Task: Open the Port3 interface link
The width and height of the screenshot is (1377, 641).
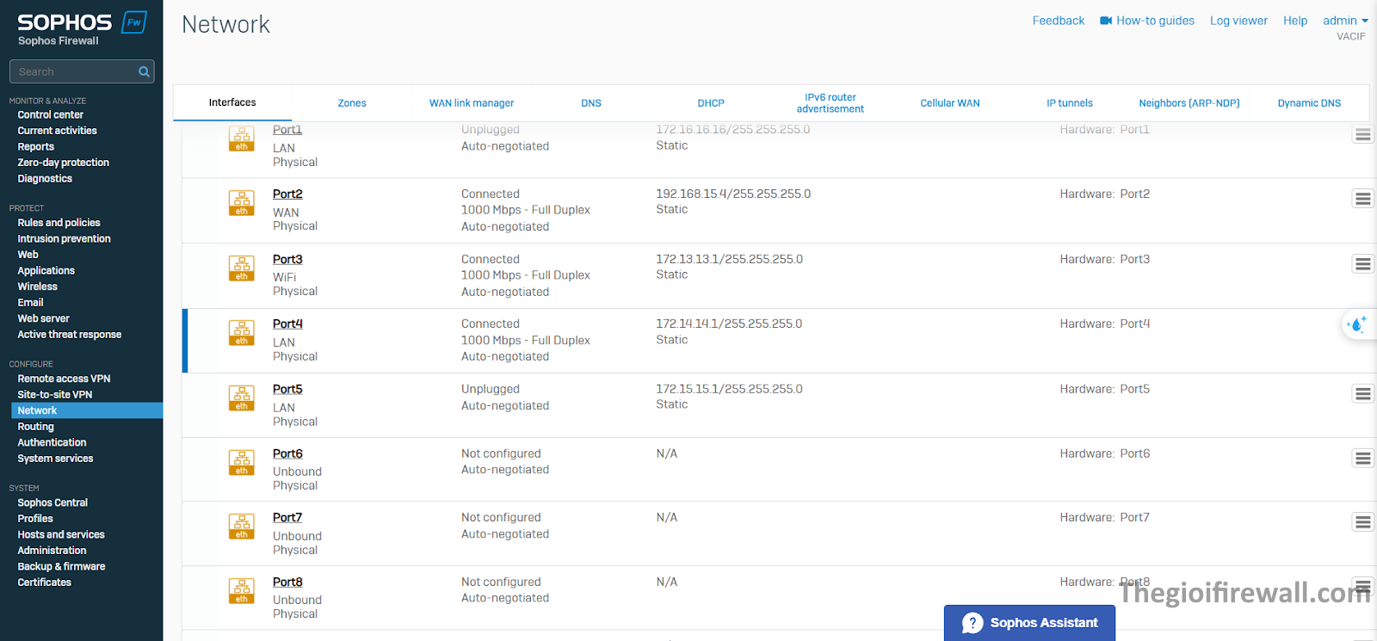Action: (x=287, y=259)
